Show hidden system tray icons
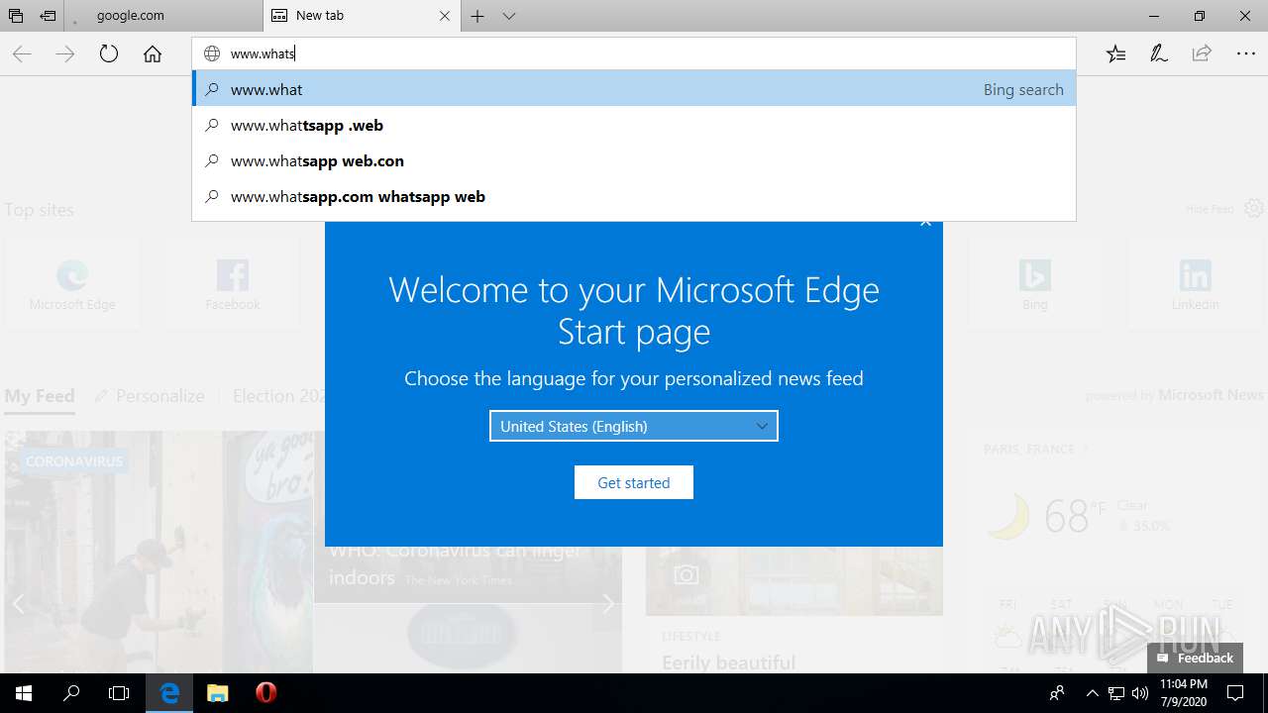This screenshot has width=1268, height=713. point(1093,693)
